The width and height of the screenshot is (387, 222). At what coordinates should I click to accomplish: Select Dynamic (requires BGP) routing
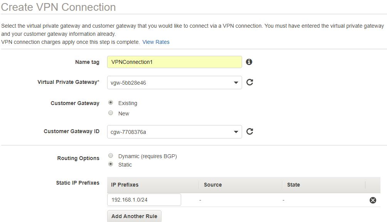(x=111, y=156)
